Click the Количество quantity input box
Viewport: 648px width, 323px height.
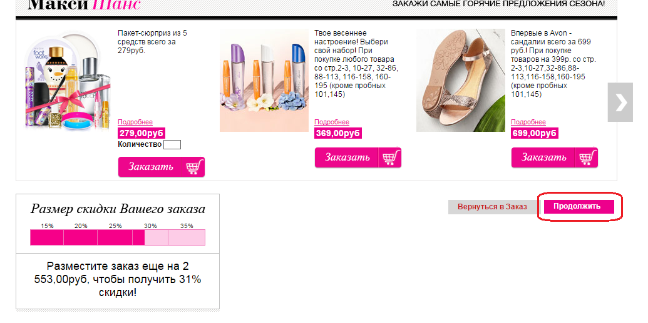[x=172, y=144]
